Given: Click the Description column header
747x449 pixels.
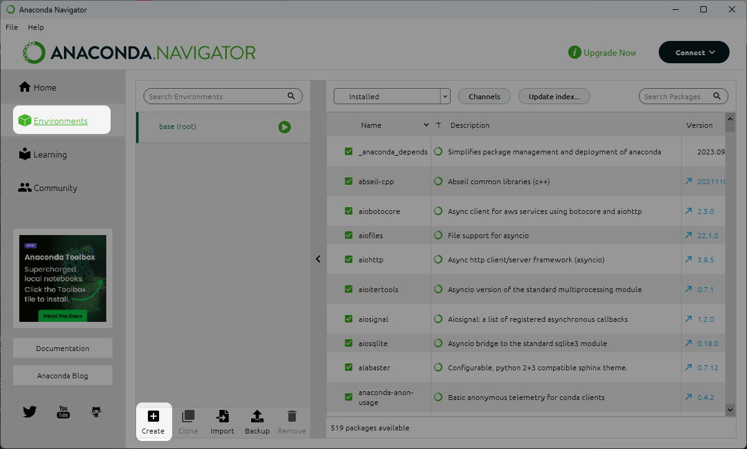Looking at the screenshot, I should [470, 125].
